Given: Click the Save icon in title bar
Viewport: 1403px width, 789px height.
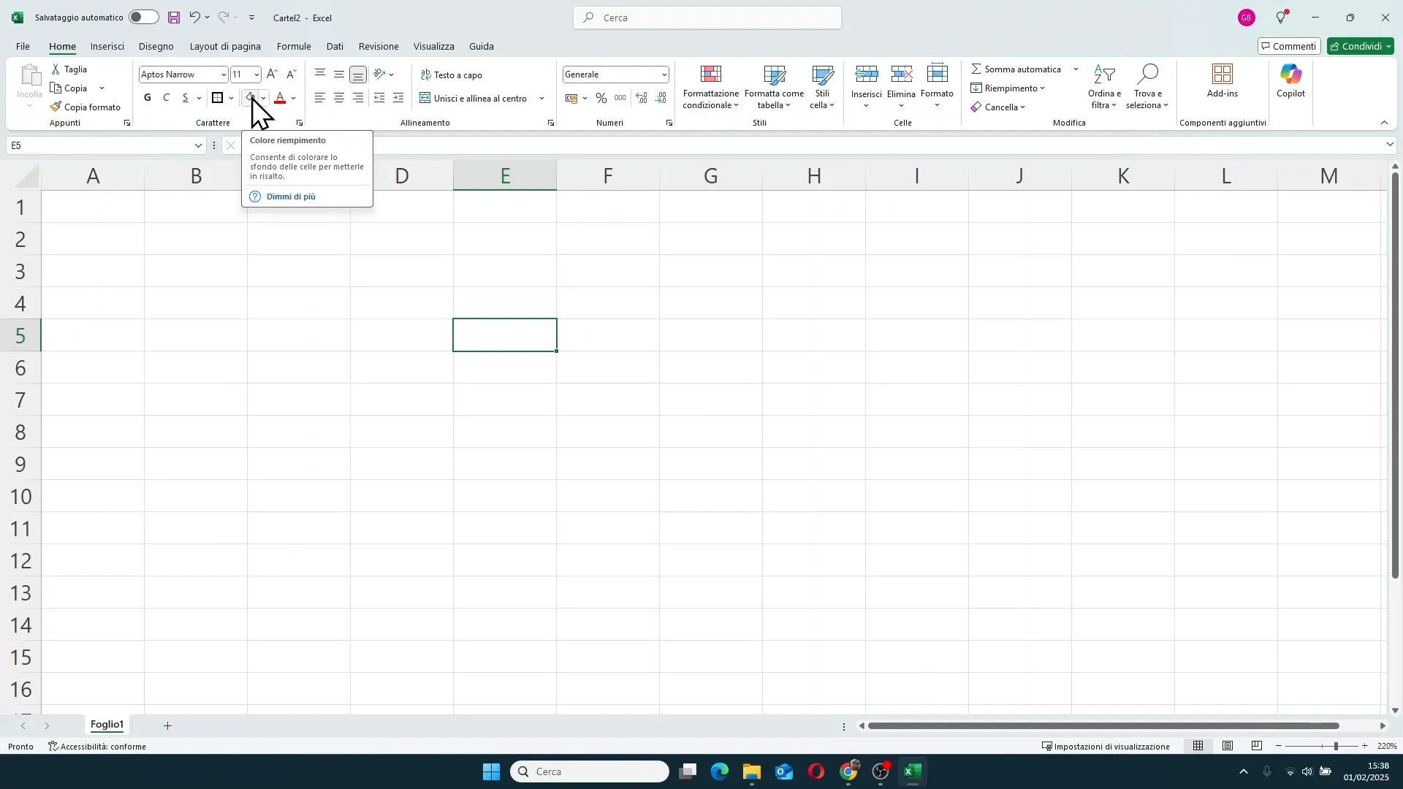Looking at the screenshot, I should (x=174, y=18).
